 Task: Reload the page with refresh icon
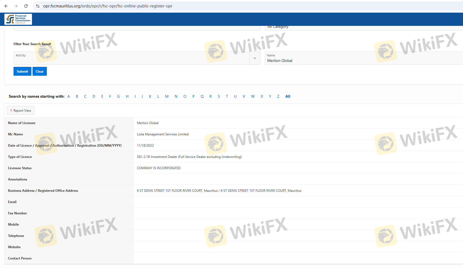click(x=26, y=6)
